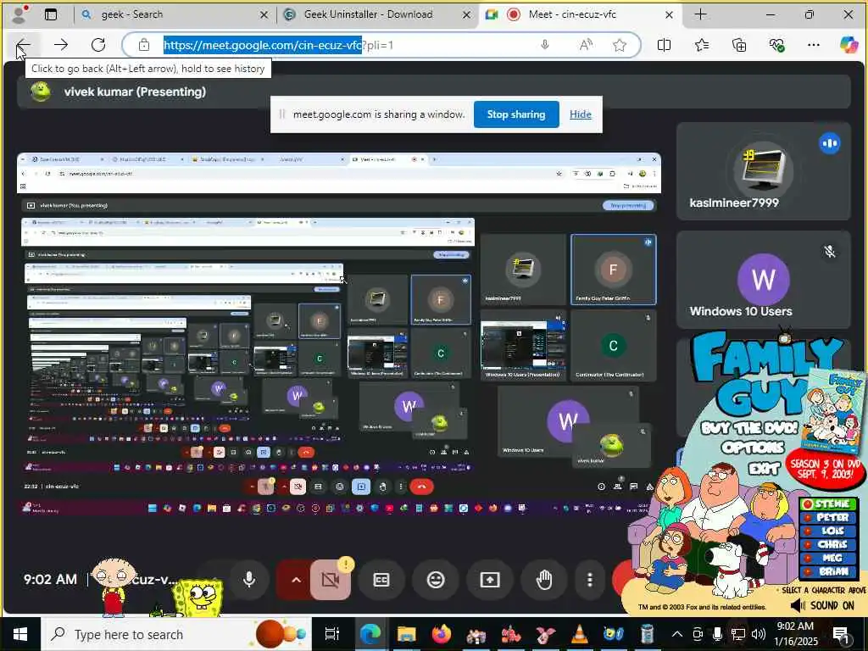Click the SpongeBob desktop character
Viewport: 868px width, 651px height.
[x=197, y=598]
